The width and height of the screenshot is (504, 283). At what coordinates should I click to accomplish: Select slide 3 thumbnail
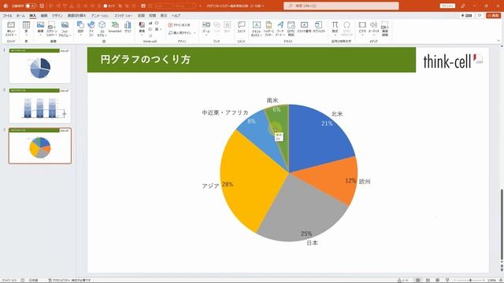(40, 145)
